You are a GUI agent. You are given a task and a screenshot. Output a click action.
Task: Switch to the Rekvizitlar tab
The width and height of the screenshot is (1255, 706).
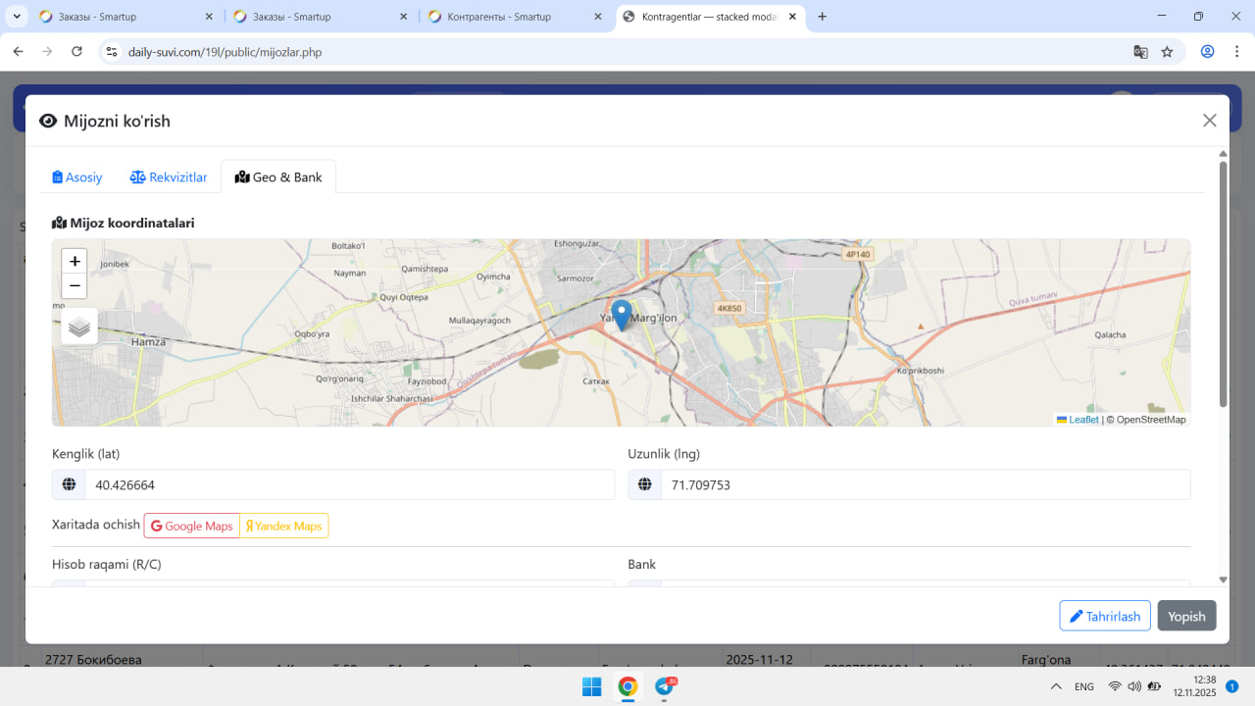pyautogui.click(x=169, y=177)
